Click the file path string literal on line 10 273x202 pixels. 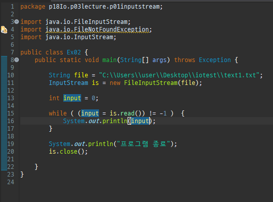pos(179,75)
